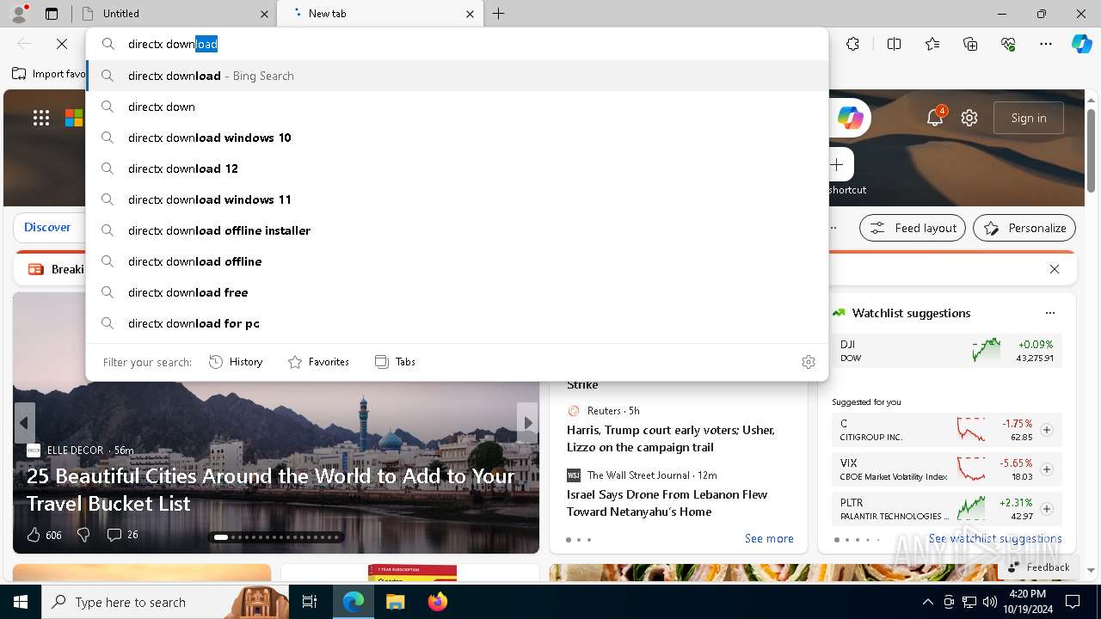Open File Explorer from the taskbar

coord(395,602)
